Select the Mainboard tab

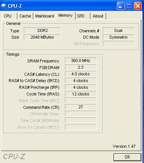tap(45, 16)
